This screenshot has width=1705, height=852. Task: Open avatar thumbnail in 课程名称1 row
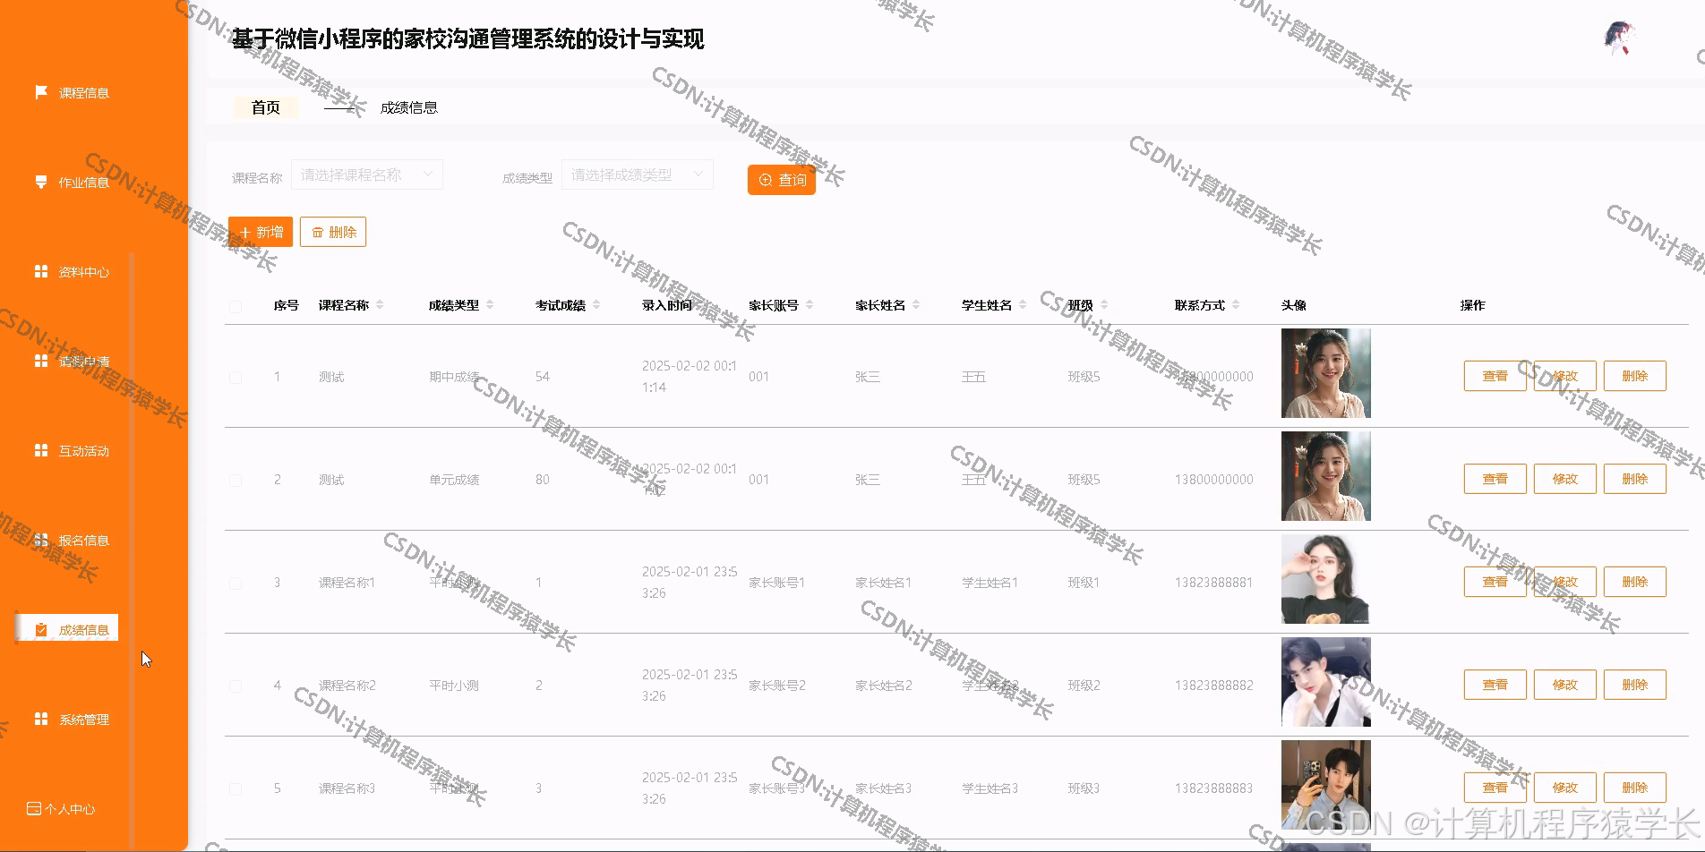[1326, 579]
